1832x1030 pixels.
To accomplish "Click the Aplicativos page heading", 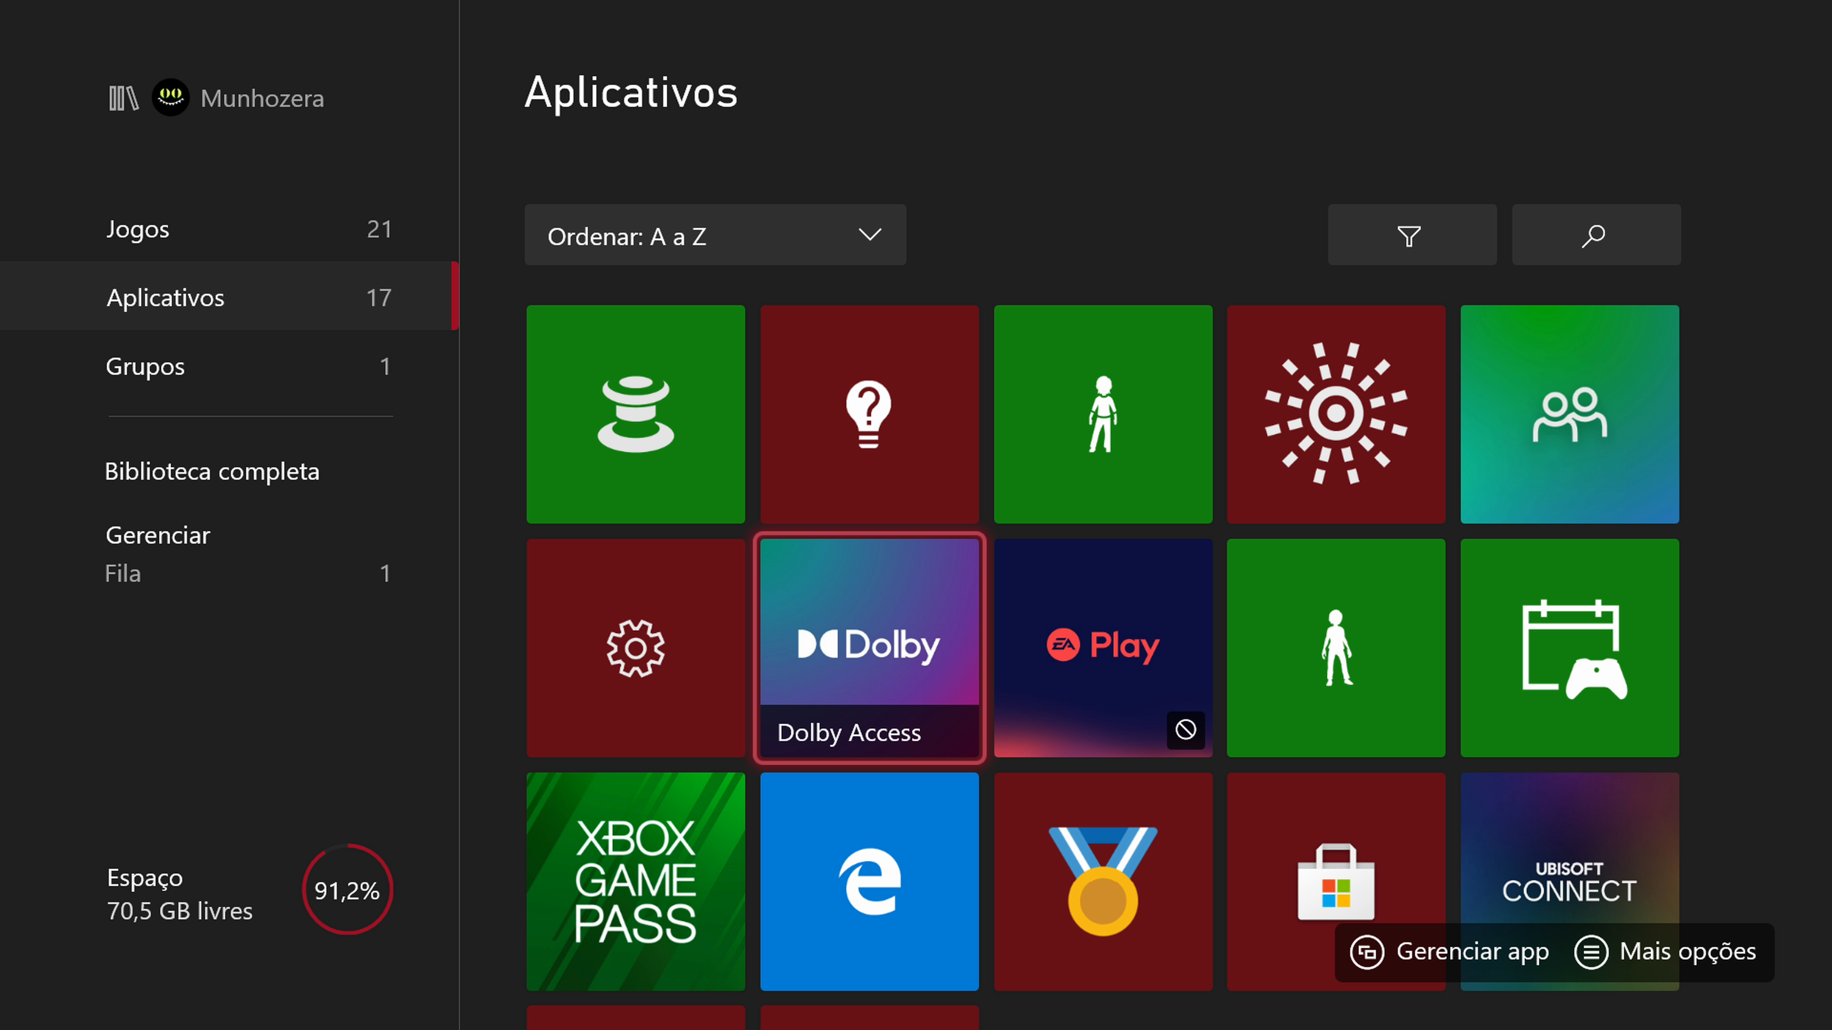I will coord(631,93).
